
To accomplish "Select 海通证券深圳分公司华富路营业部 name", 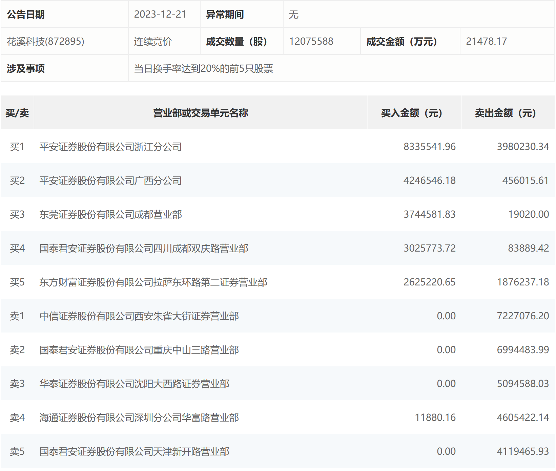I will click(x=139, y=418).
